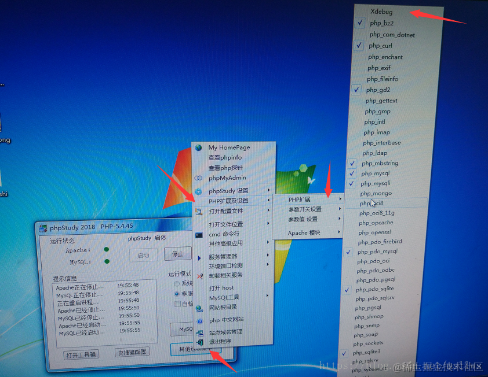The image size is (488, 377).
Task: Enable the php_openssl extension
Action: coord(374,232)
